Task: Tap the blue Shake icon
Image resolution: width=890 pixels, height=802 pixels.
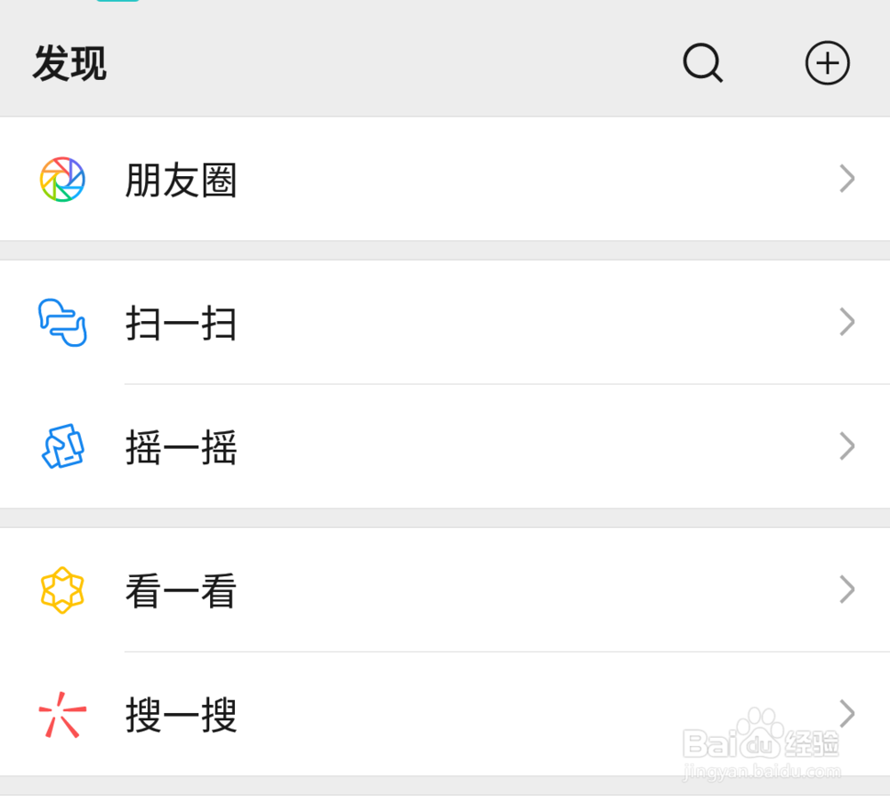Action: [x=62, y=446]
